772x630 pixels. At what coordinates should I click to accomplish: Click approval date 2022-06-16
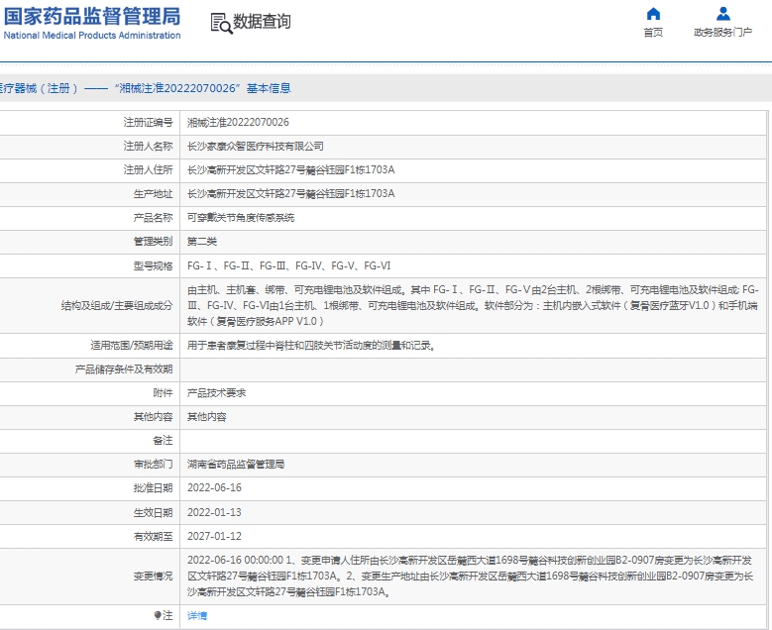tap(214, 487)
